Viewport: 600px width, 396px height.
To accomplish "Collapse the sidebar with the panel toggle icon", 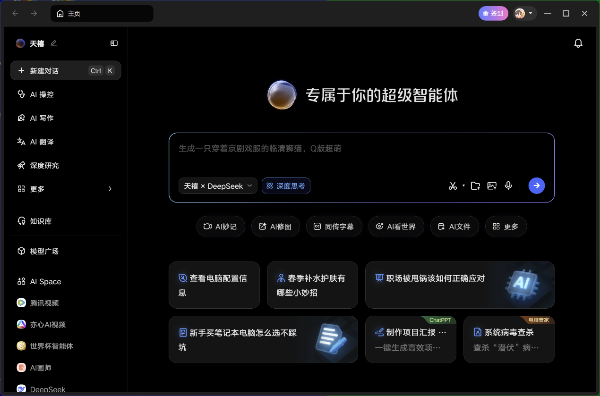I will (114, 43).
